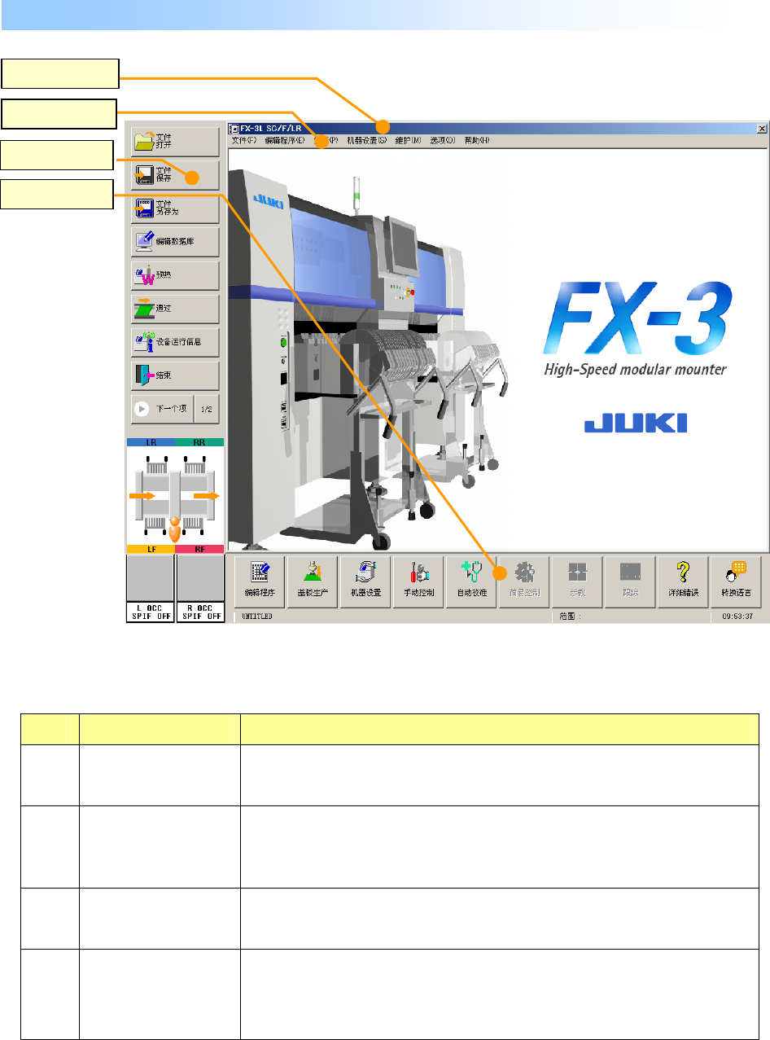Click the 基板生产 (board production) icon

[313, 581]
